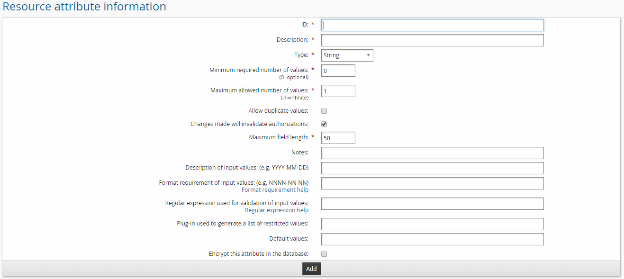The height and width of the screenshot is (279, 624).
Task: Focus the Regular expression validation input field
Action: tap(432, 204)
